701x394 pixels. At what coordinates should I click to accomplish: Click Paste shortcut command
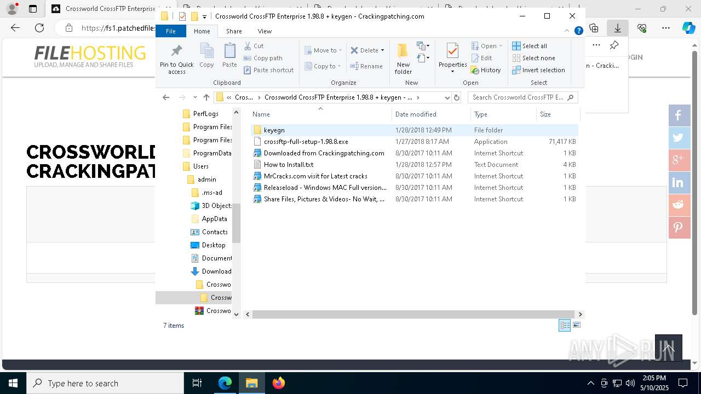268,70
